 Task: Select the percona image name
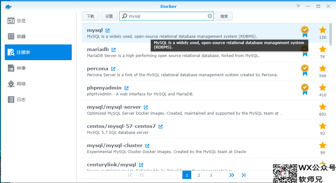[x=97, y=69]
